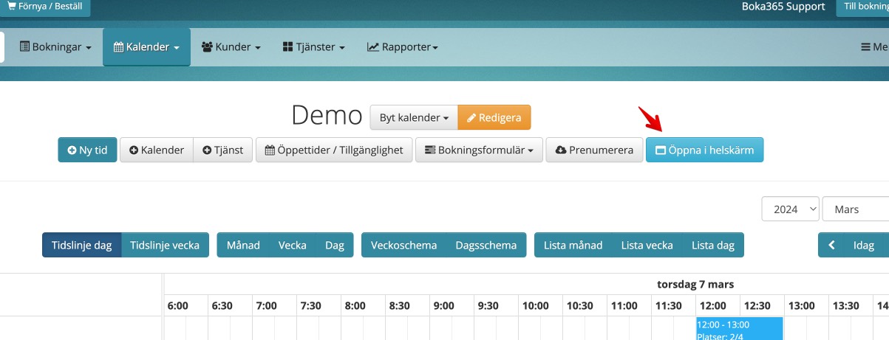Click the Prenumerera cloud button
The height and width of the screenshot is (340, 889).
pyautogui.click(x=594, y=150)
